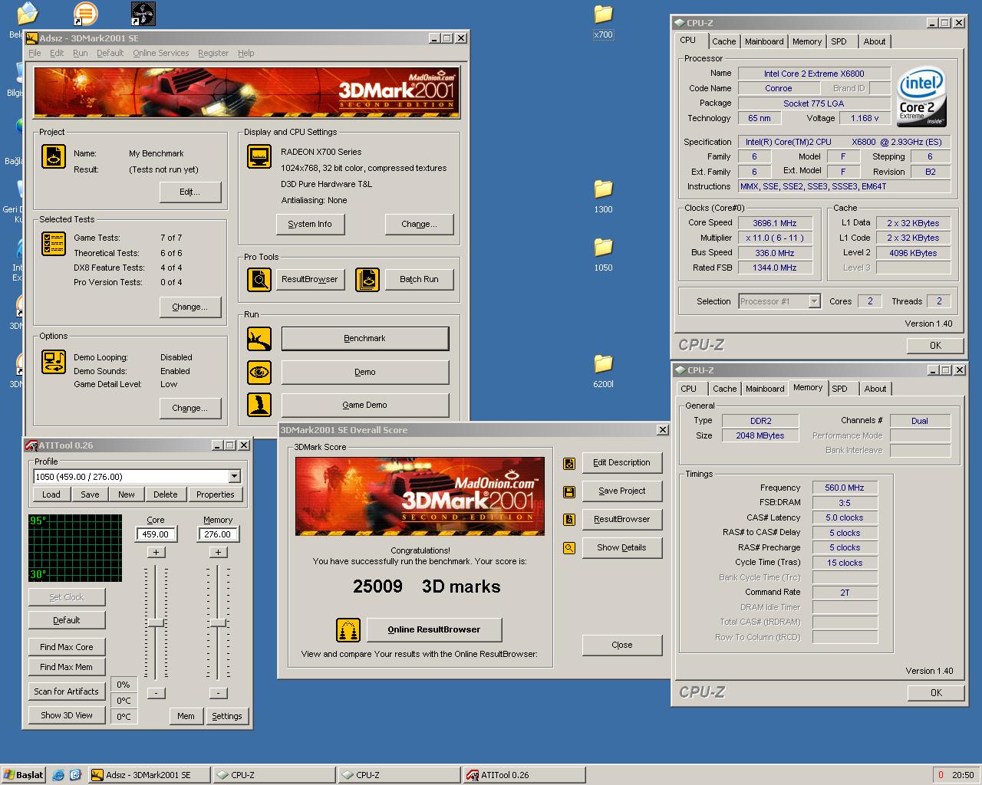Click the ResultBrowser magnifier icon in Pro Tools
Screen dimensions: 982x785
(259, 280)
